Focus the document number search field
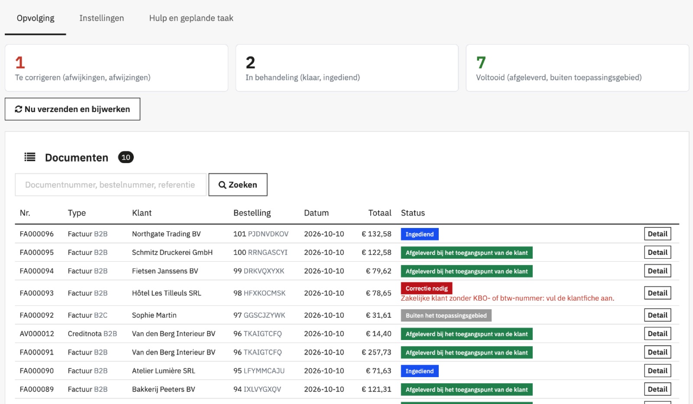The image size is (693, 404). click(111, 185)
